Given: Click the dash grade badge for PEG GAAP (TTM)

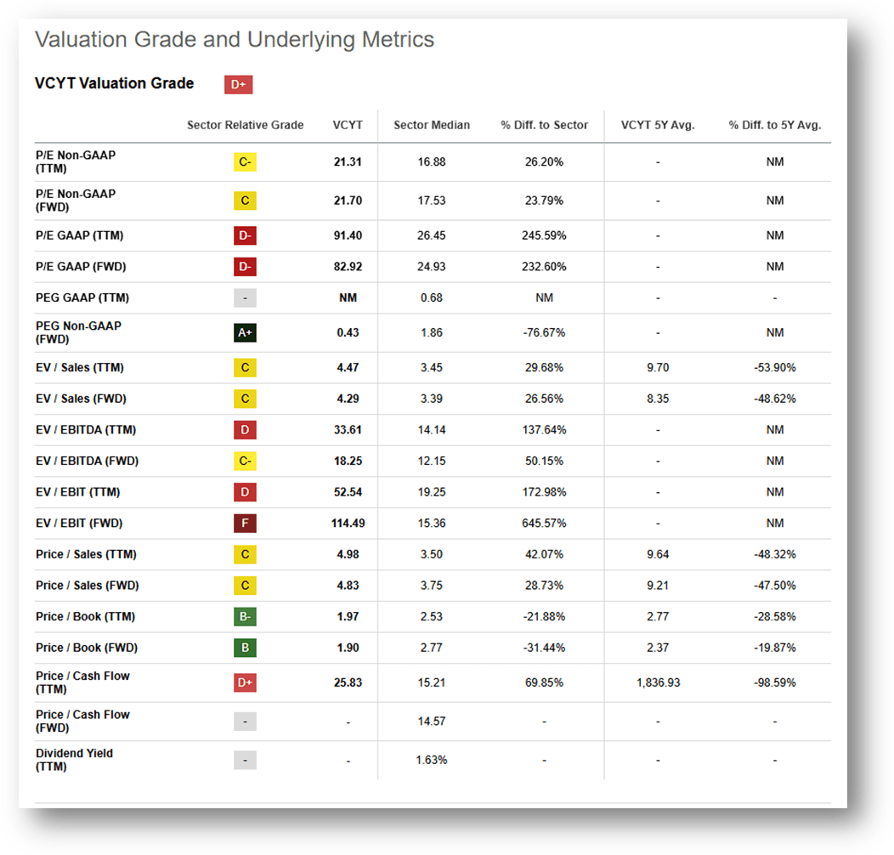Looking at the screenshot, I should point(245,297).
